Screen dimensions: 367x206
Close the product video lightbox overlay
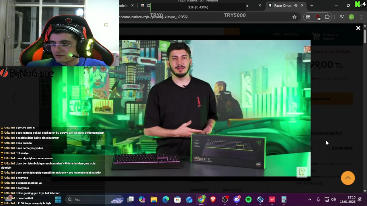[358, 28]
